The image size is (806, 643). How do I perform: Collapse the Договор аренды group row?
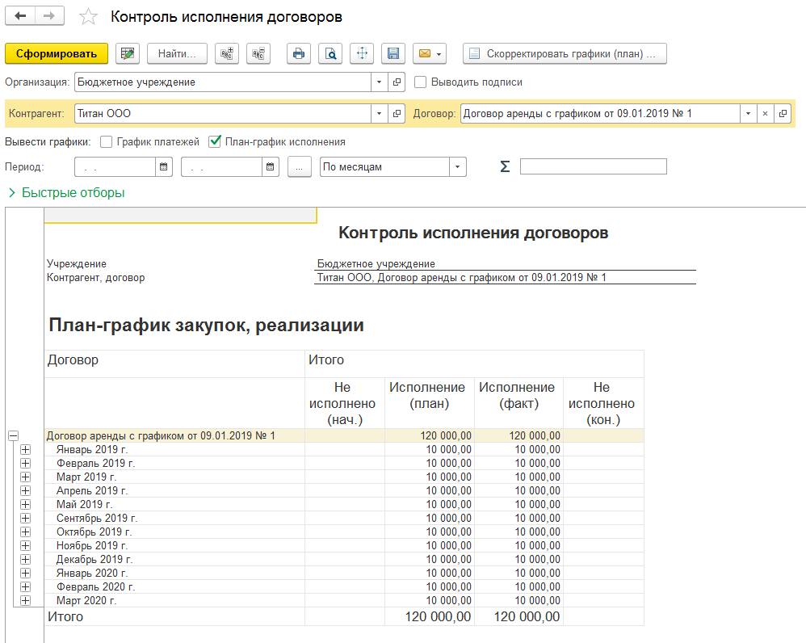click(13, 435)
